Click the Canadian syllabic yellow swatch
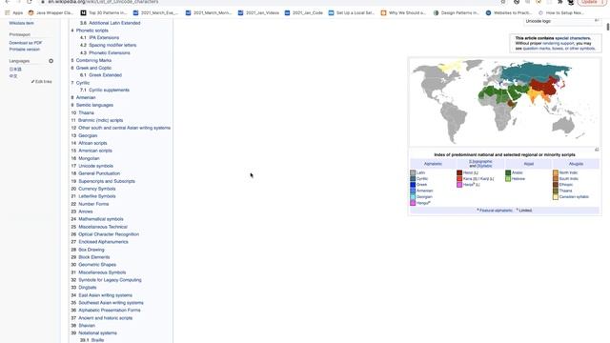The width and height of the screenshot is (610, 343). tap(556, 197)
